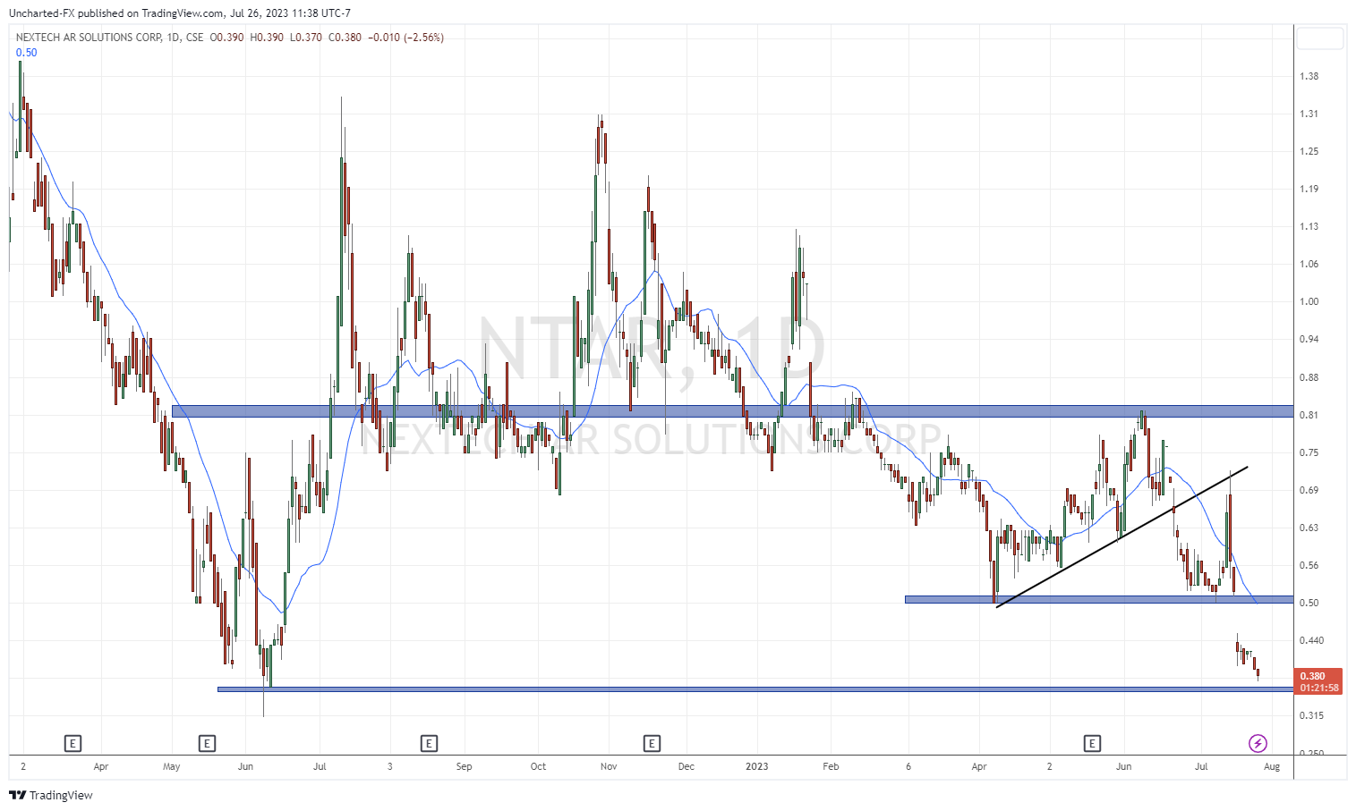The width and height of the screenshot is (1356, 811).
Task: Click the low value L0.370
Action: click(x=306, y=38)
